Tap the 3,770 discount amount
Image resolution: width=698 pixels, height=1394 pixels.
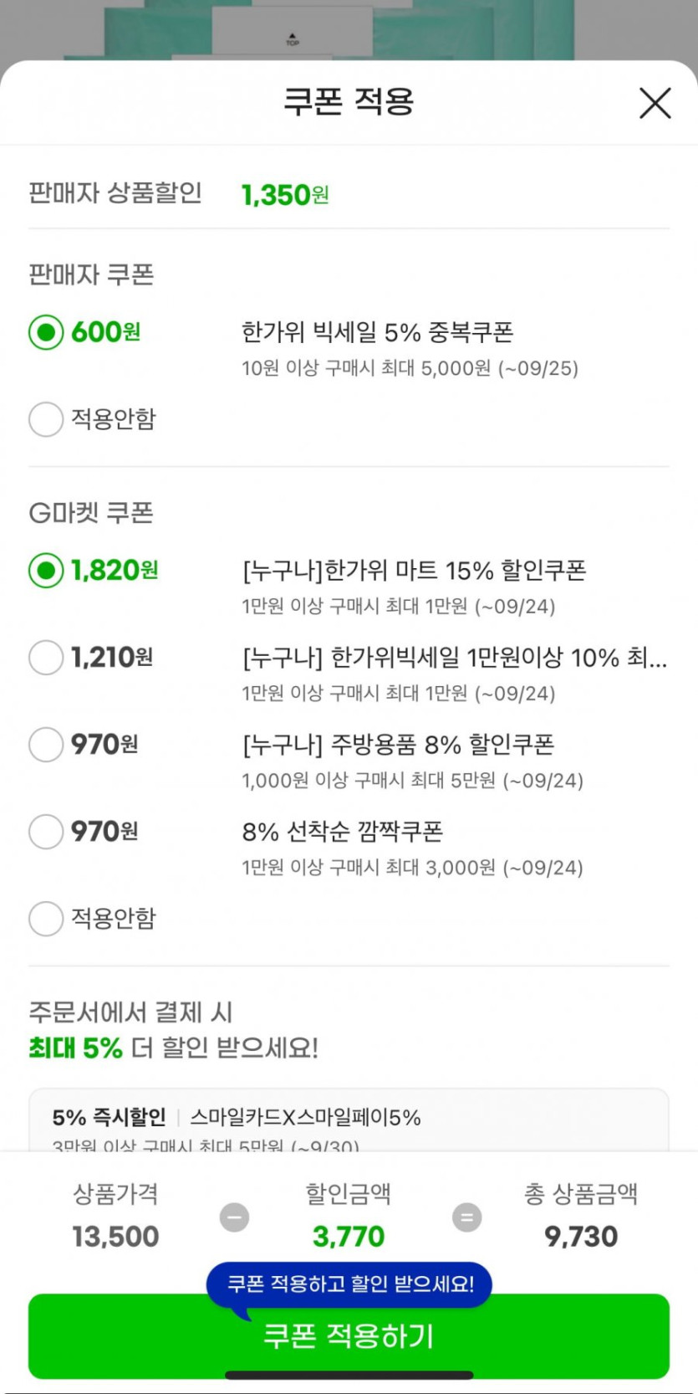[349, 1236]
